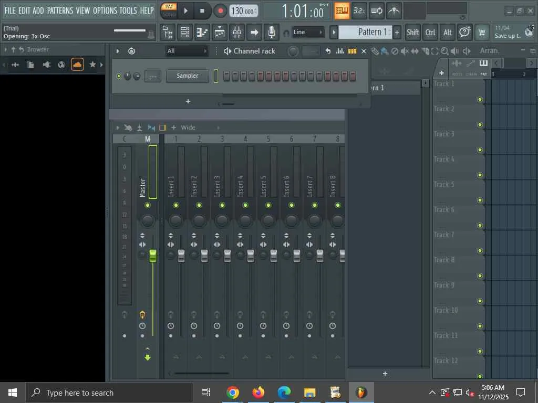Add new pattern plus button
538x403 pixels.
point(397,32)
